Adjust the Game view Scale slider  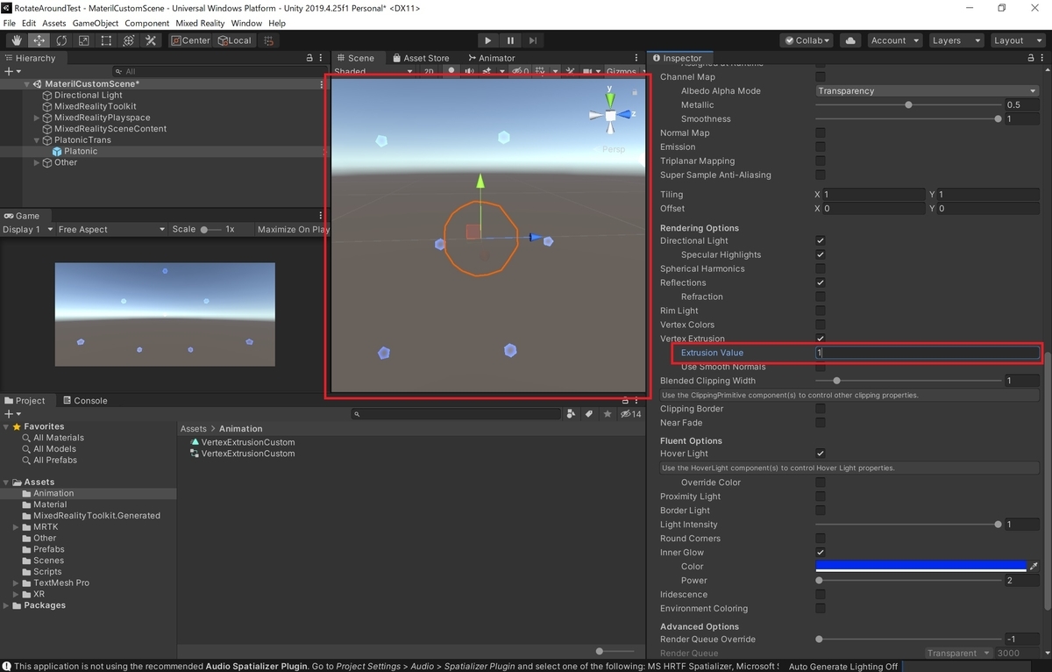(x=210, y=230)
